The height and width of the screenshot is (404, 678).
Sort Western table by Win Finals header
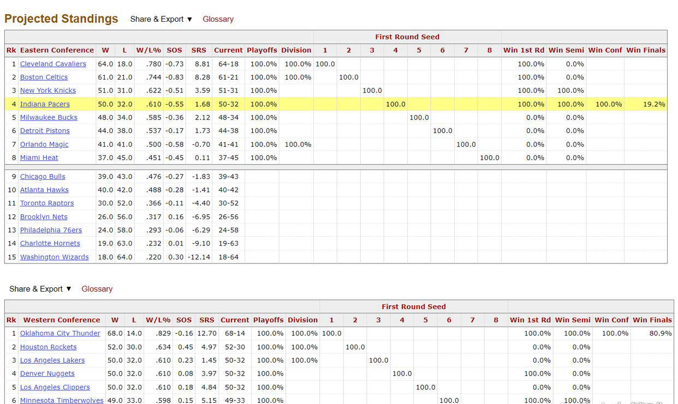(x=652, y=320)
